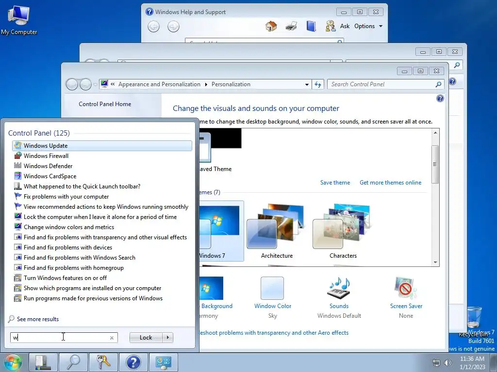This screenshot has height=372, width=497.
Task: Open 'Show which programs are installed on your computer'
Action: click(102, 288)
